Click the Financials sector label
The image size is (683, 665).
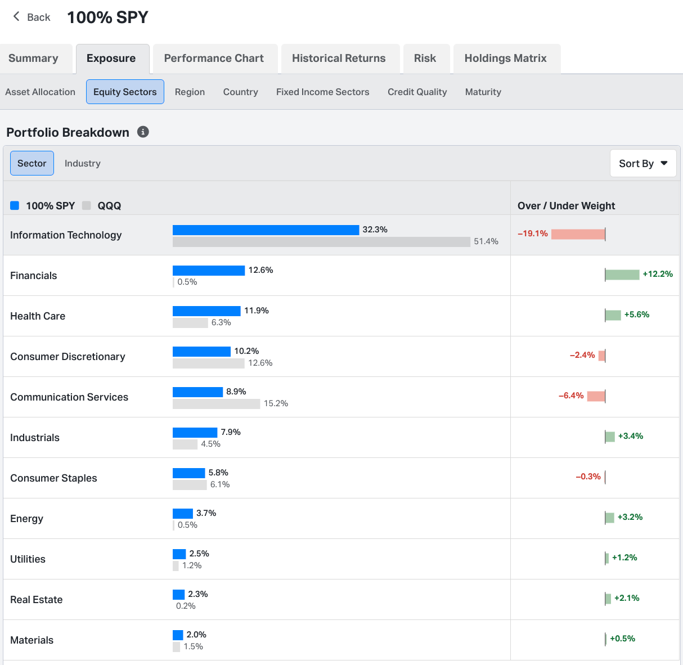[34, 276]
